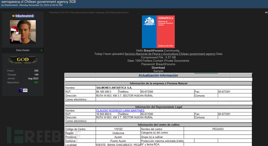Screen dimensions: 268x146
Task: Click post number #1 permalink
Action: click(266, 12)
